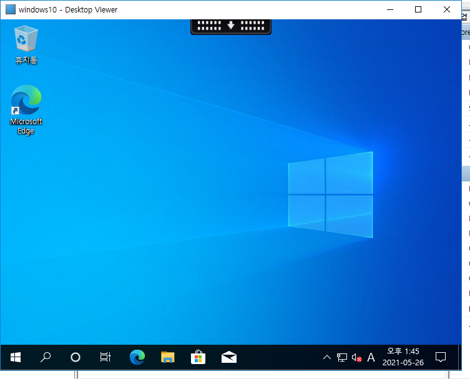Open the Mail app on the taskbar

(x=229, y=357)
